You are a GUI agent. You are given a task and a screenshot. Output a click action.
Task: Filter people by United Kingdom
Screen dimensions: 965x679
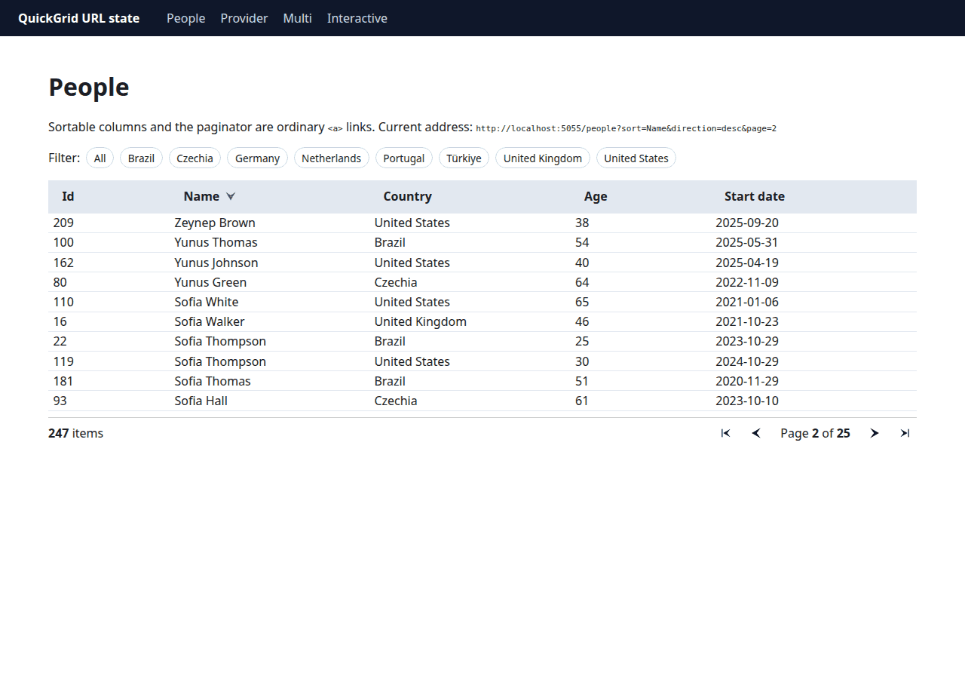coord(543,158)
